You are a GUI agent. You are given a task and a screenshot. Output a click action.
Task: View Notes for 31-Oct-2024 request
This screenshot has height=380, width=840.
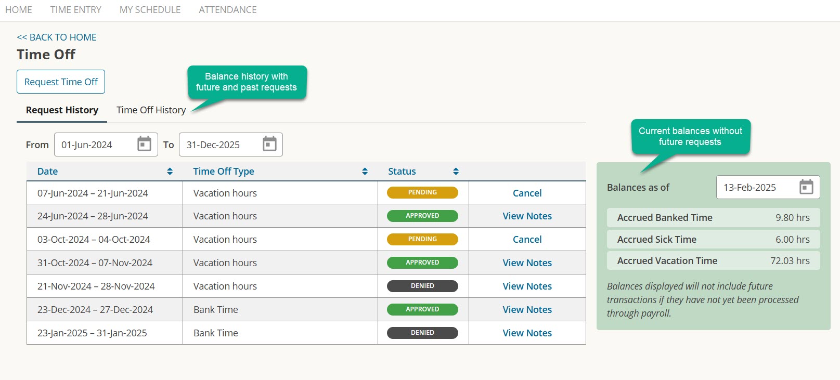(x=527, y=263)
